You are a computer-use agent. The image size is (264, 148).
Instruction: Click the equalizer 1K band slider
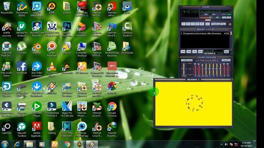point(210,69)
